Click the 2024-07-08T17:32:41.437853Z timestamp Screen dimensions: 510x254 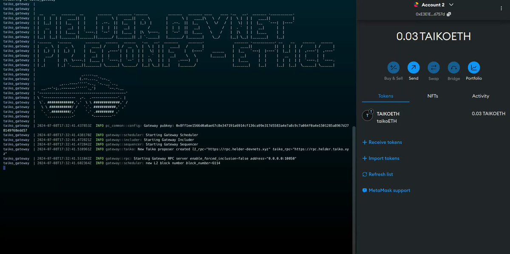64,126
